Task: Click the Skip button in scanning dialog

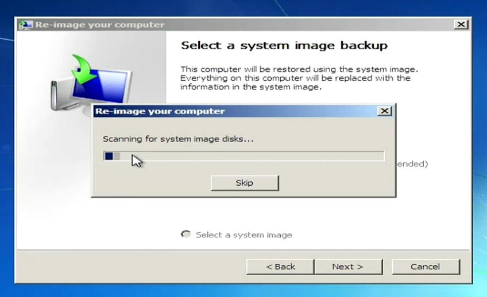Action: pos(245,183)
